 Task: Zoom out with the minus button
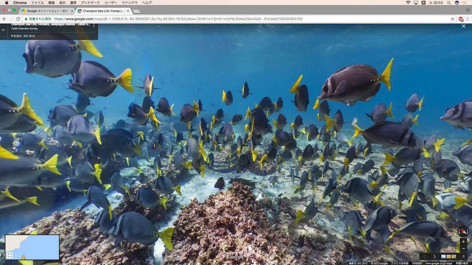tap(463, 249)
